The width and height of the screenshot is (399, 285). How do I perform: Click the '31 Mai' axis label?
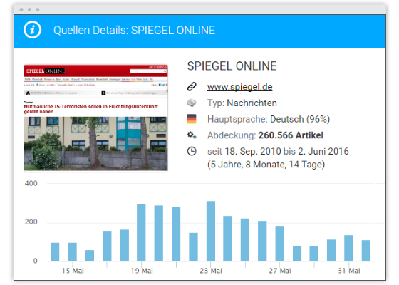(x=349, y=271)
